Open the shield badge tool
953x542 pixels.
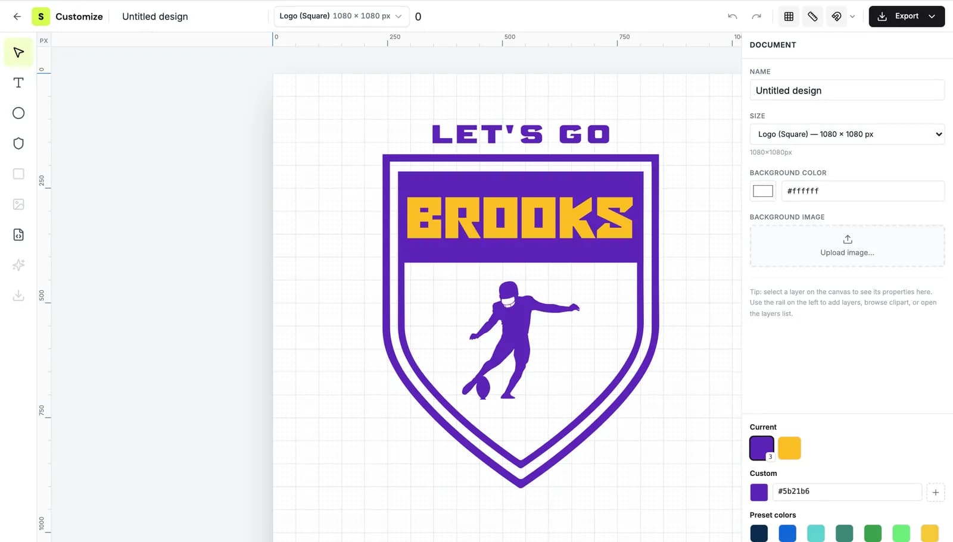pos(18,143)
